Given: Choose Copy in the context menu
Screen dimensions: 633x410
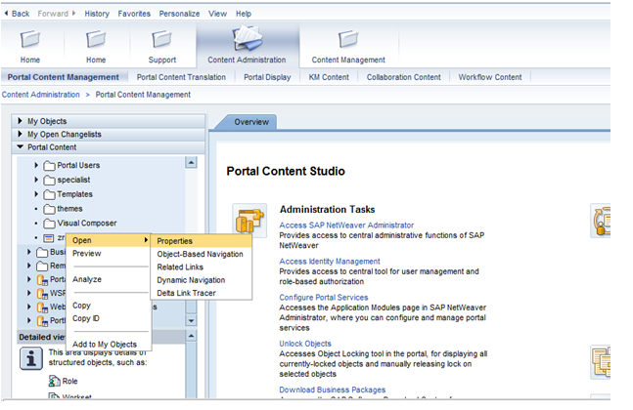Looking at the screenshot, I should (81, 306).
